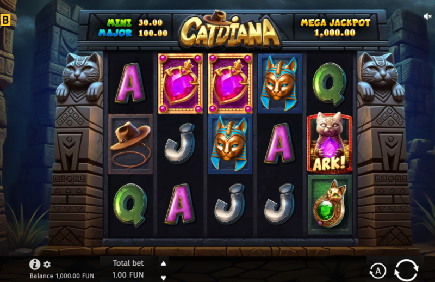The image size is (435, 282).
Task: Click the ARK! cat bonus symbol
Action: (x=330, y=143)
